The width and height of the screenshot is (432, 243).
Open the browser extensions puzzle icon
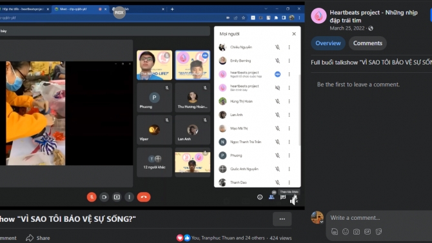point(276,17)
